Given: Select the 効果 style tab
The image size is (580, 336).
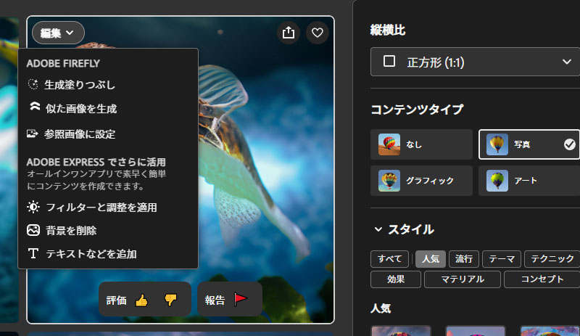Looking at the screenshot, I should click(396, 279).
